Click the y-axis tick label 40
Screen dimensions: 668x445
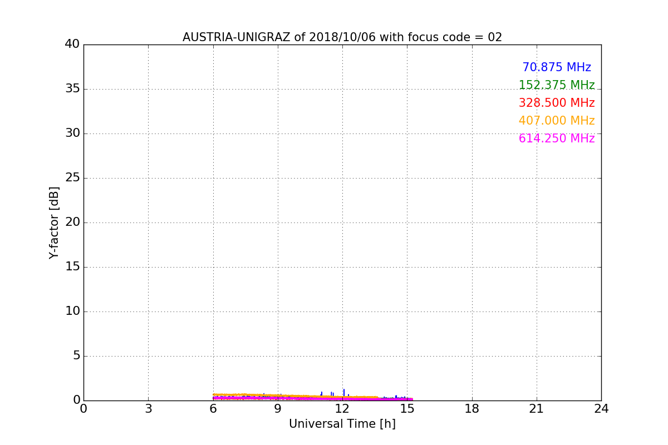(x=72, y=44)
